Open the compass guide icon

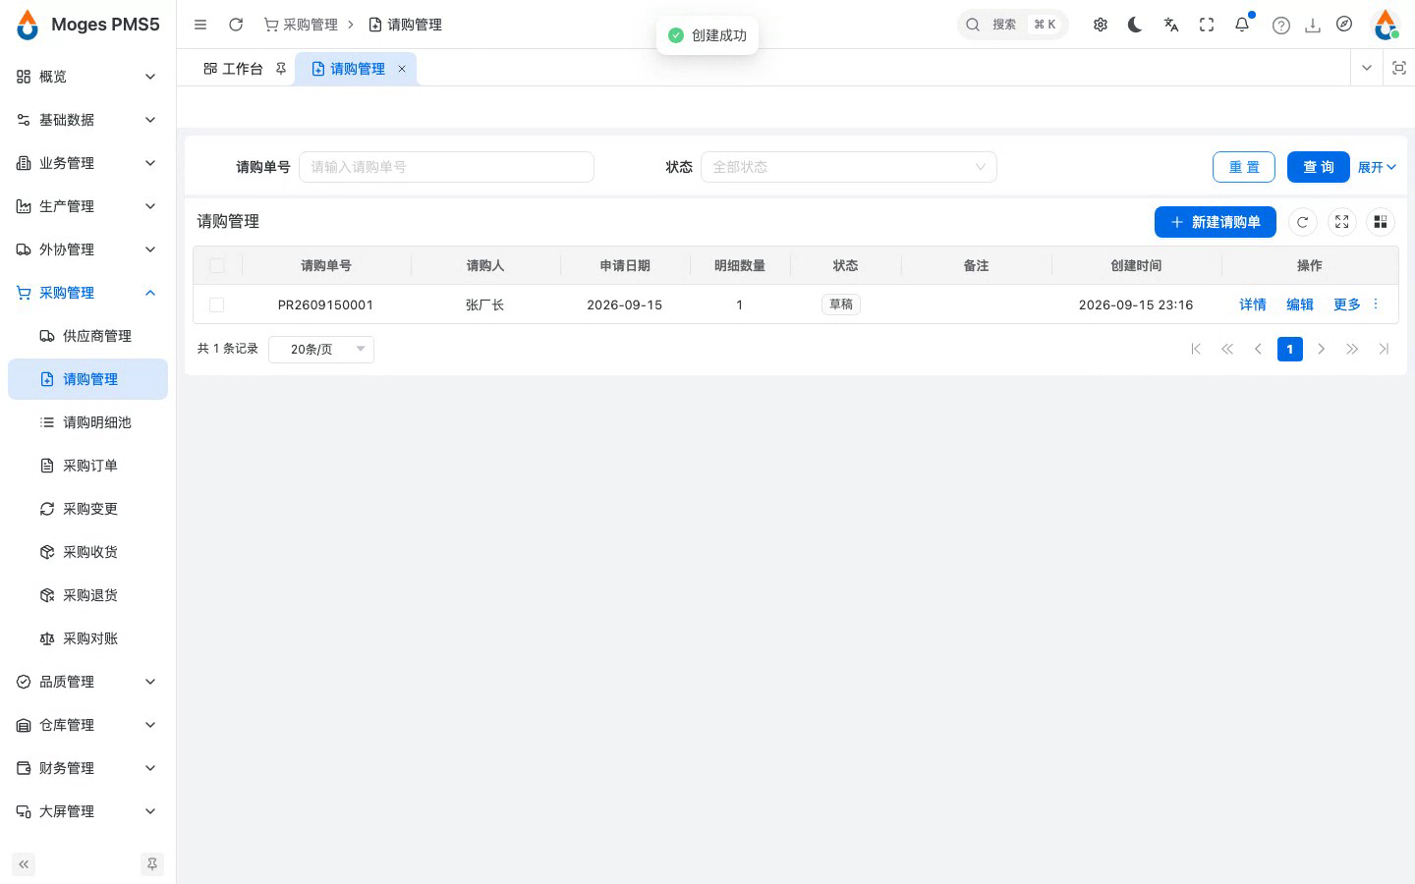coord(1344,25)
